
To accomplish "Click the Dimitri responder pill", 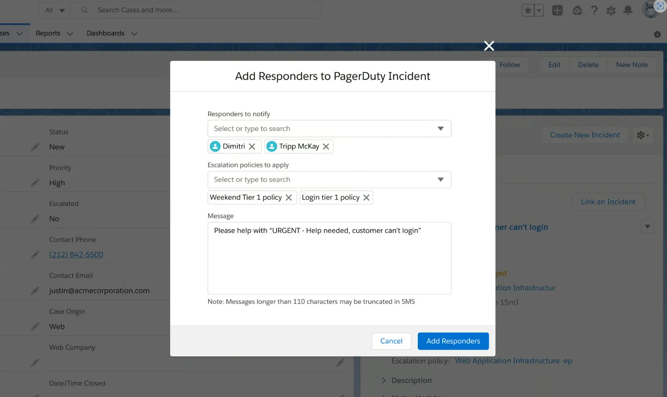I will pyautogui.click(x=234, y=146).
